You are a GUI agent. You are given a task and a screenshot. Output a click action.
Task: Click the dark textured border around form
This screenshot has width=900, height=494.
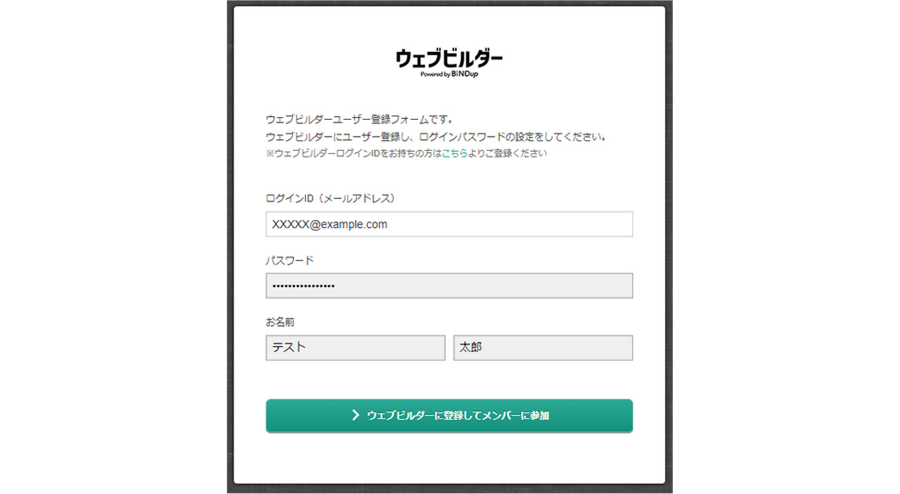[230, 250]
